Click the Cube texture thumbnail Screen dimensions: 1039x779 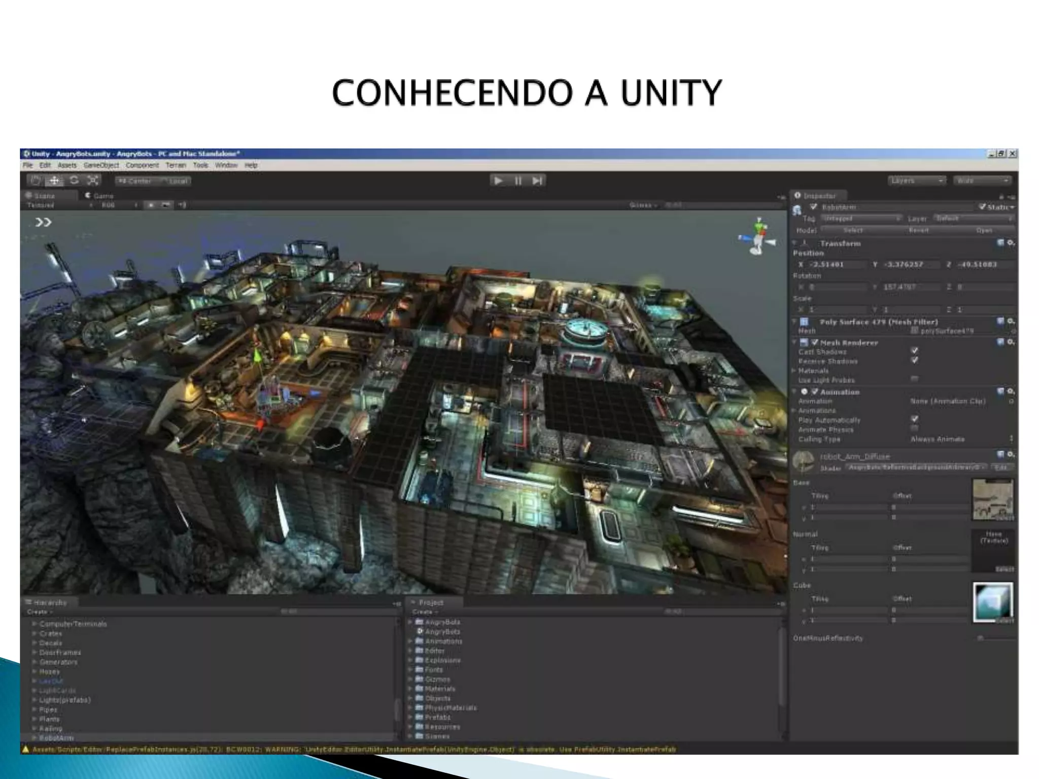993,602
